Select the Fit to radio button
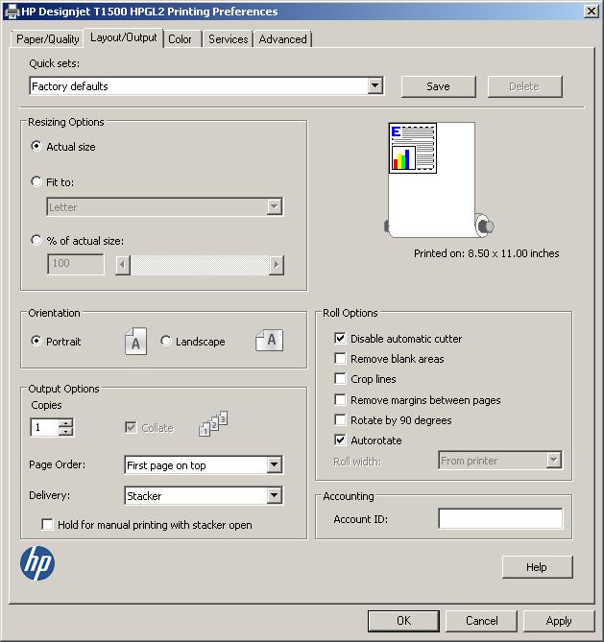 point(36,181)
